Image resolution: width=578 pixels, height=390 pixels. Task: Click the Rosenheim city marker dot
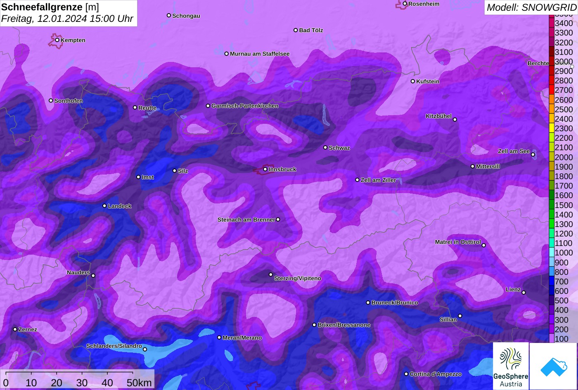pos(405,4)
